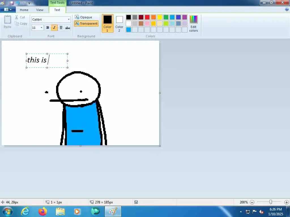This screenshot has height=217, width=290.
Task: Click the Cut button
Action: click(x=20, y=17)
